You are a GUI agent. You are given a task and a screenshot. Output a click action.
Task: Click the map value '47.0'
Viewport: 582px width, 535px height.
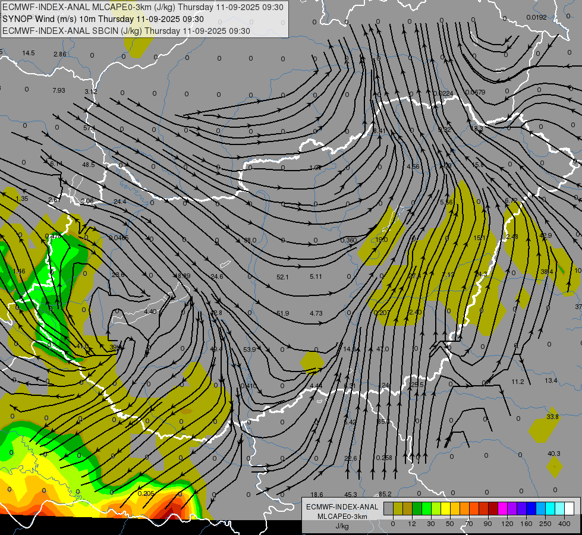pyautogui.click(x=383, y=349)
